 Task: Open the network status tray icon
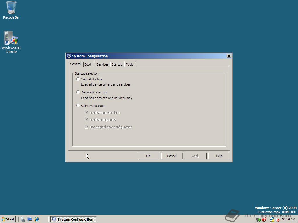(272, 220)
